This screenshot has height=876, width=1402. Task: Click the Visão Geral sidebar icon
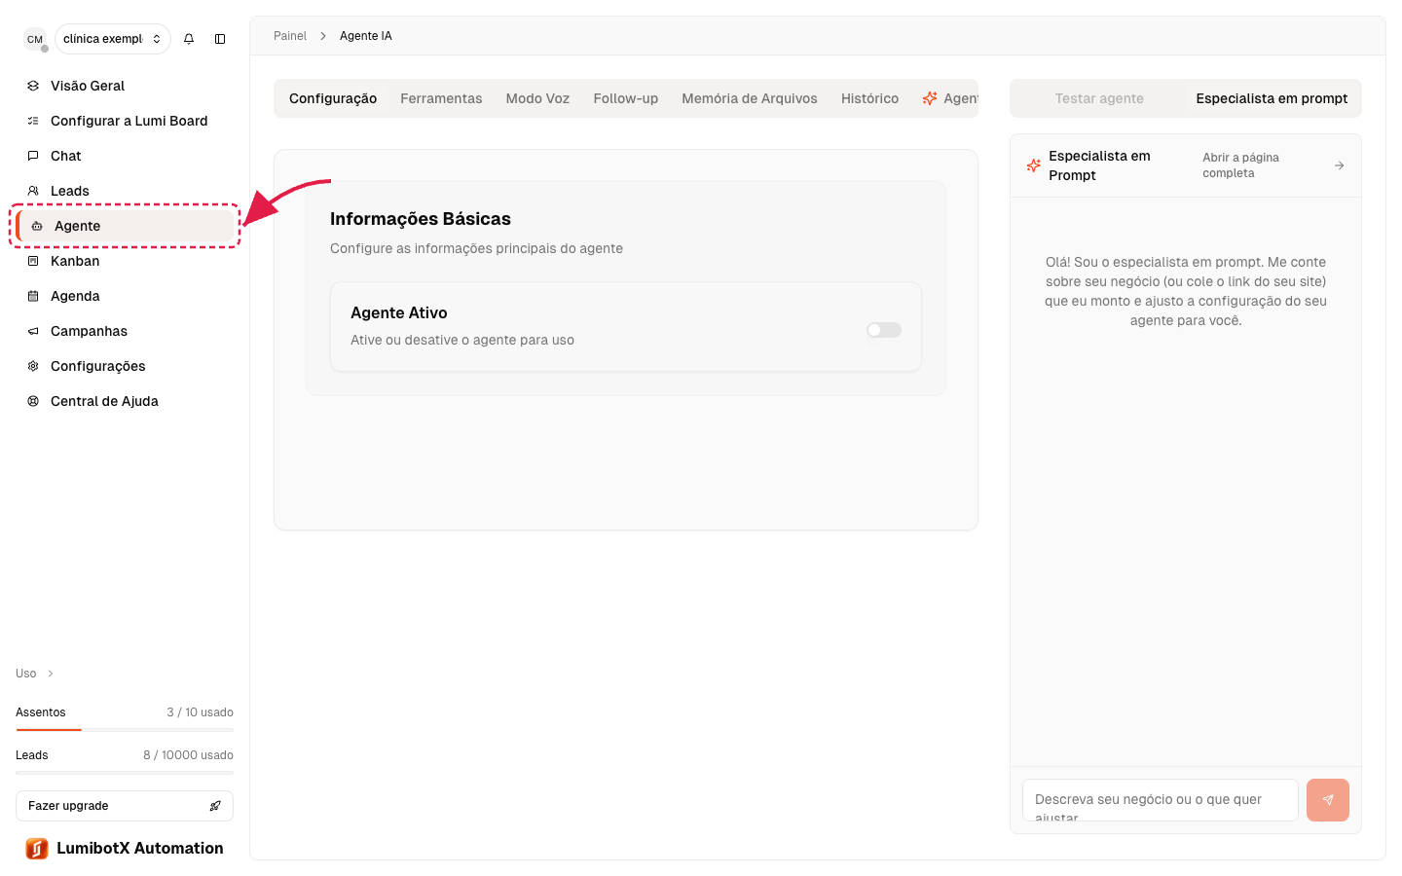pos(33,86)
